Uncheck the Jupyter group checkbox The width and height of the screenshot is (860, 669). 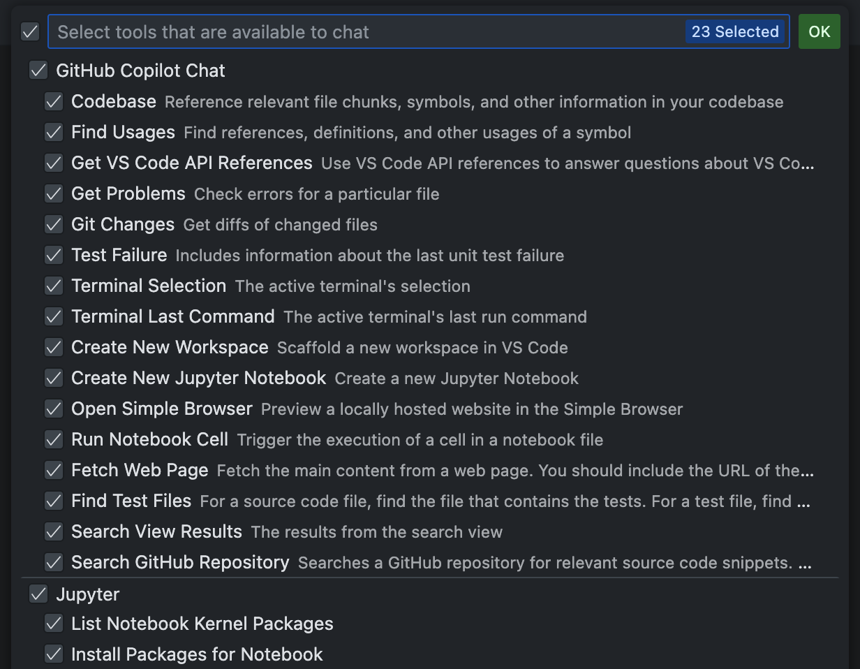click(x=38, y=594)
